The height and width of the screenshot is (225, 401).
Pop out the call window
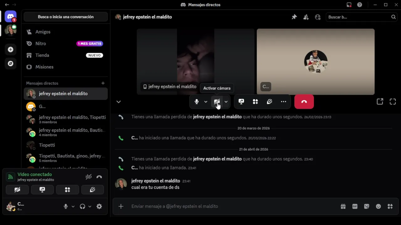(x=380, y=102)
